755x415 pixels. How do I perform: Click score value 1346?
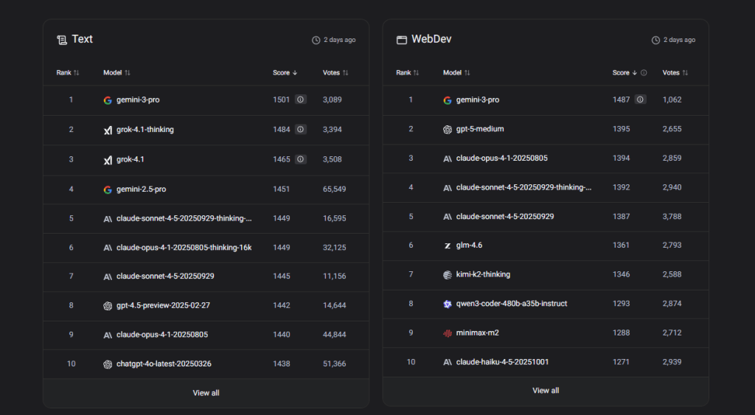(621, 274)
